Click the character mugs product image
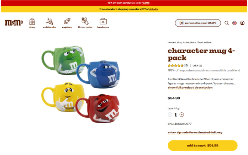The height and width of the screenshot is (155, 248). click(81, 84)
